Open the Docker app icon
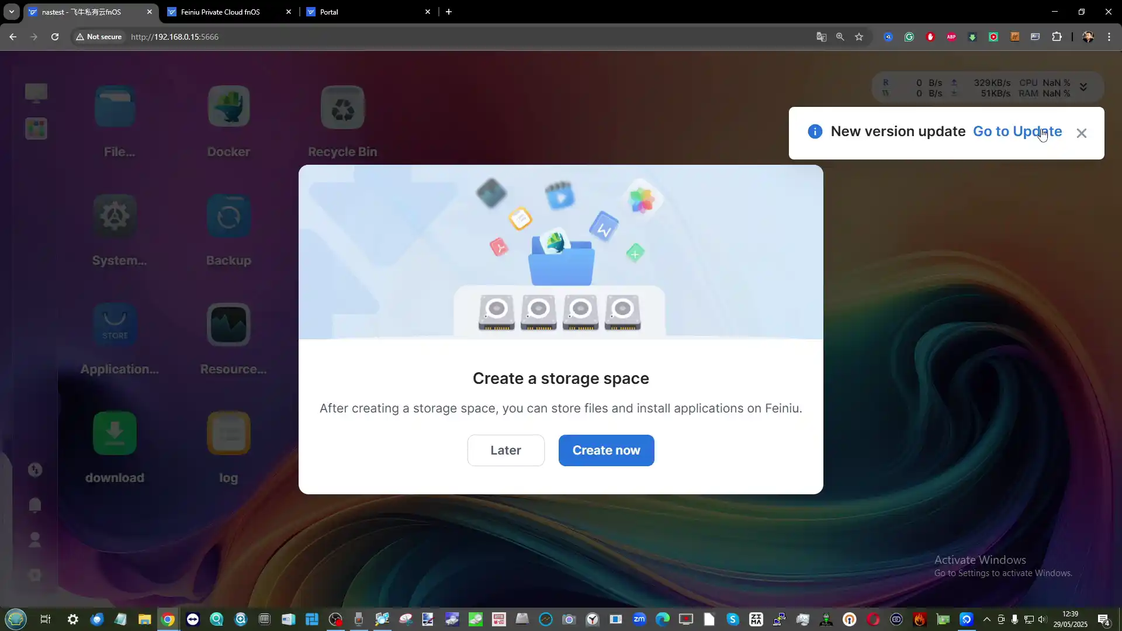1122x631 pixels. coord(228,107)
